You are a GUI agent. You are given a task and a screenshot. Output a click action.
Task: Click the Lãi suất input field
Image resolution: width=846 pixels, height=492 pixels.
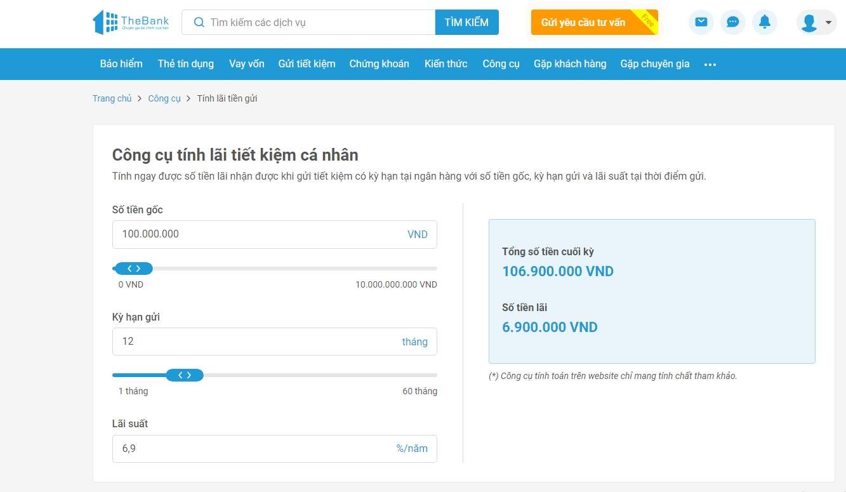(x=274, y=448)
